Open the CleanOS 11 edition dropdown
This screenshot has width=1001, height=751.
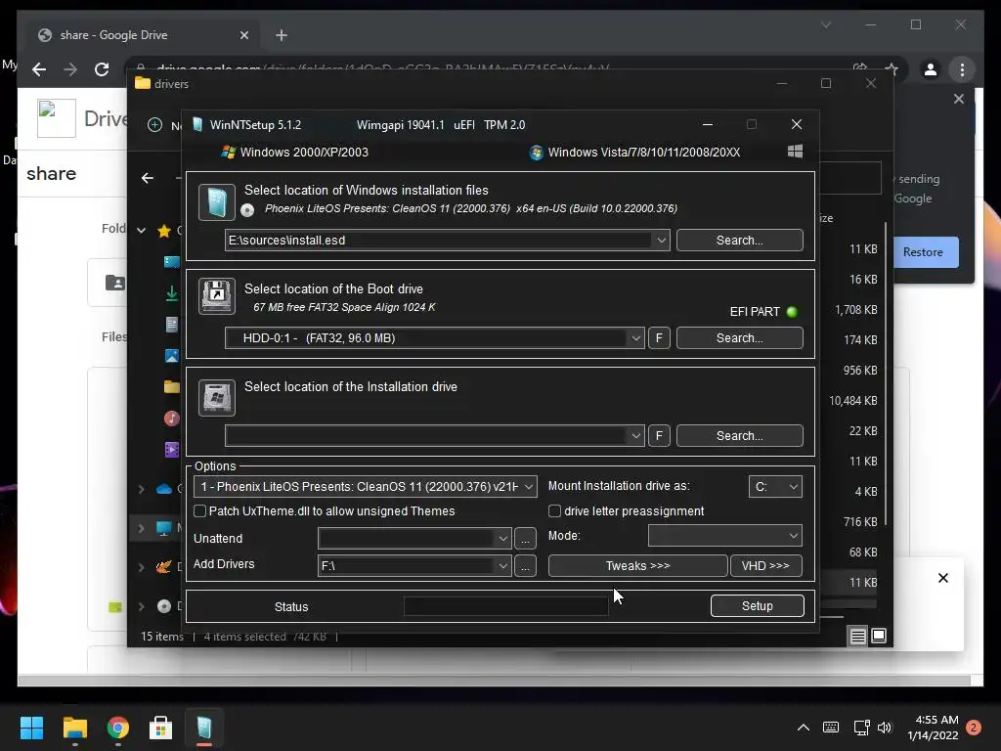(529, 487)
